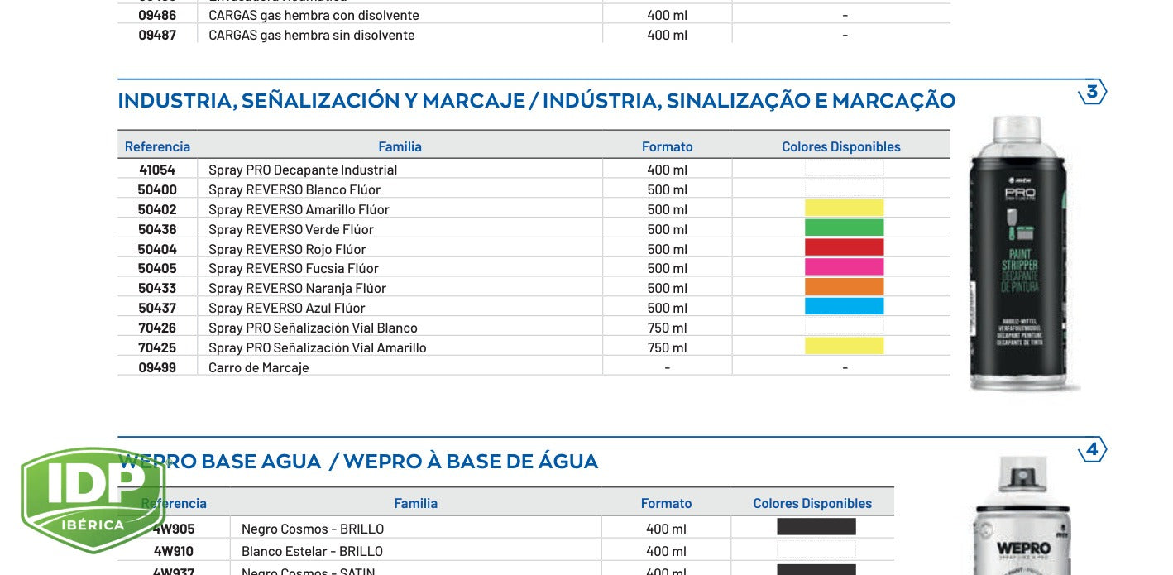The height and width of the screenshot is (575, 1173).
Task: Click reference 70426
Action: pos(157,328)
